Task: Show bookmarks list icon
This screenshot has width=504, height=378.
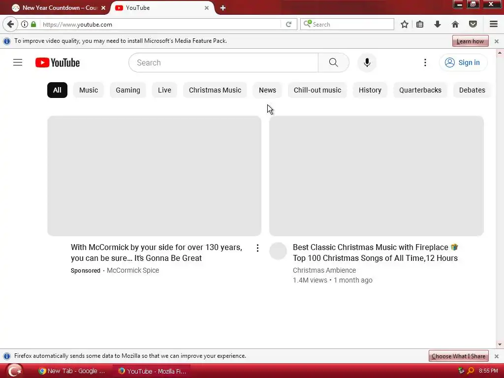Action: [420, 25]
